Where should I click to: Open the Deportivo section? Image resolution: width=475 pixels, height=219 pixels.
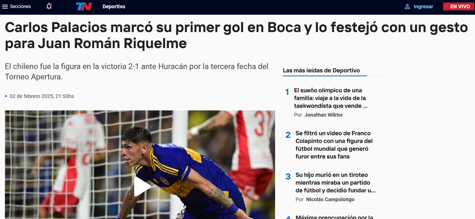pos(114,6)
